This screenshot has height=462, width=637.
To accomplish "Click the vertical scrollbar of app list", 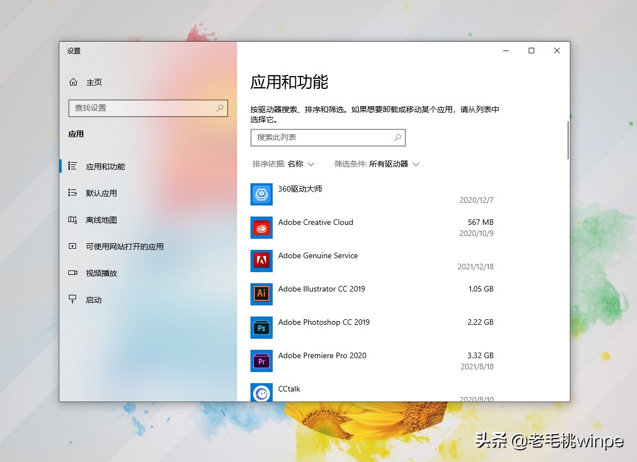I will point(568,140).
